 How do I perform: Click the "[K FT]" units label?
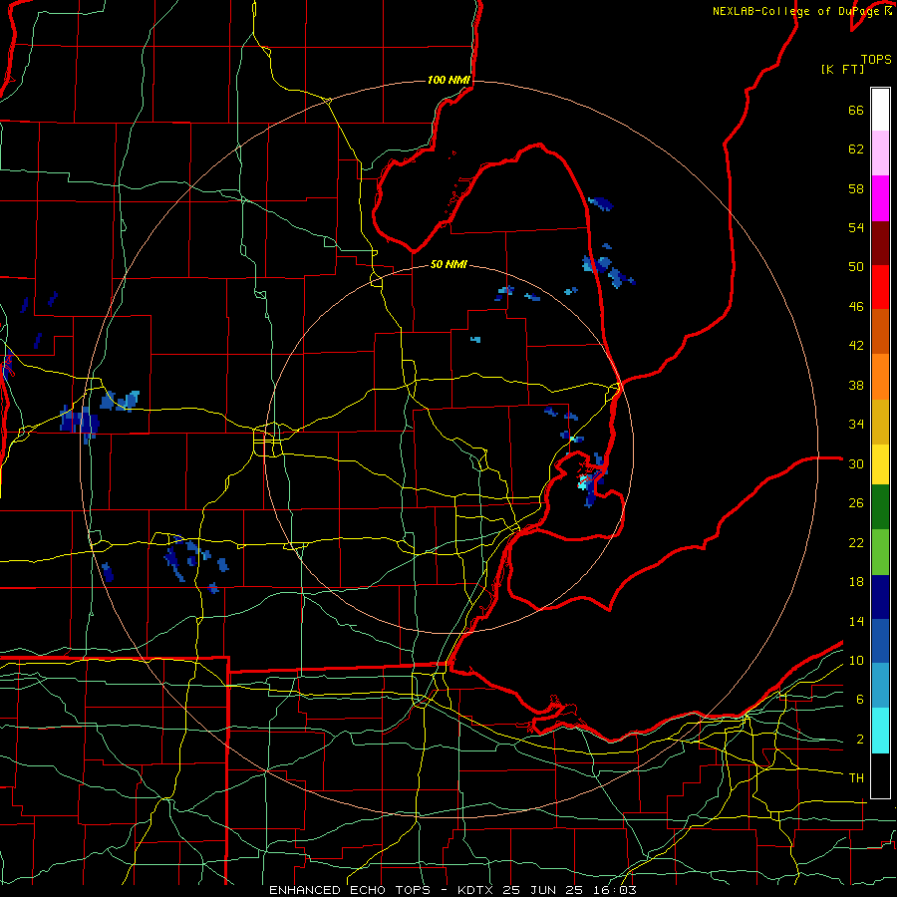842,69
